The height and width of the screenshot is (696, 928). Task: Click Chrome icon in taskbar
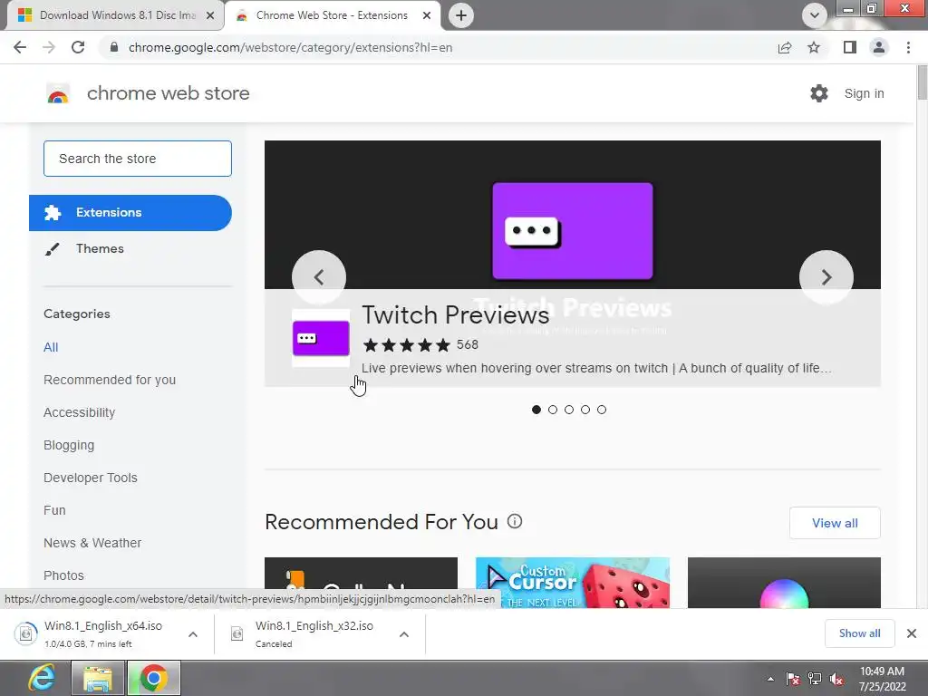(153, 678)
